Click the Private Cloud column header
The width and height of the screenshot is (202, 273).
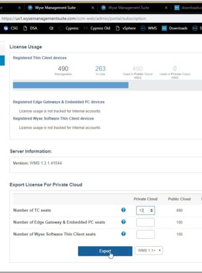pos(146,199)
